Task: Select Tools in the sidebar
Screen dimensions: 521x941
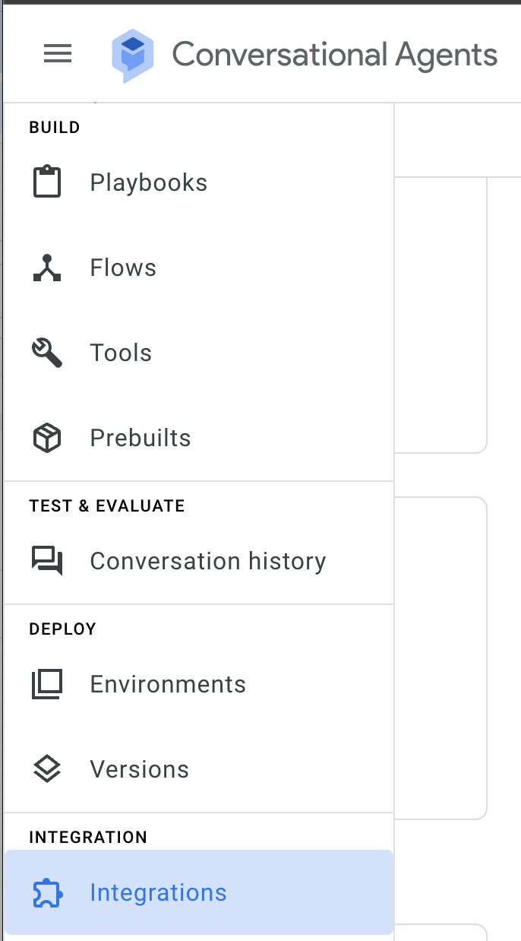Action: click(x=121, y=353)
